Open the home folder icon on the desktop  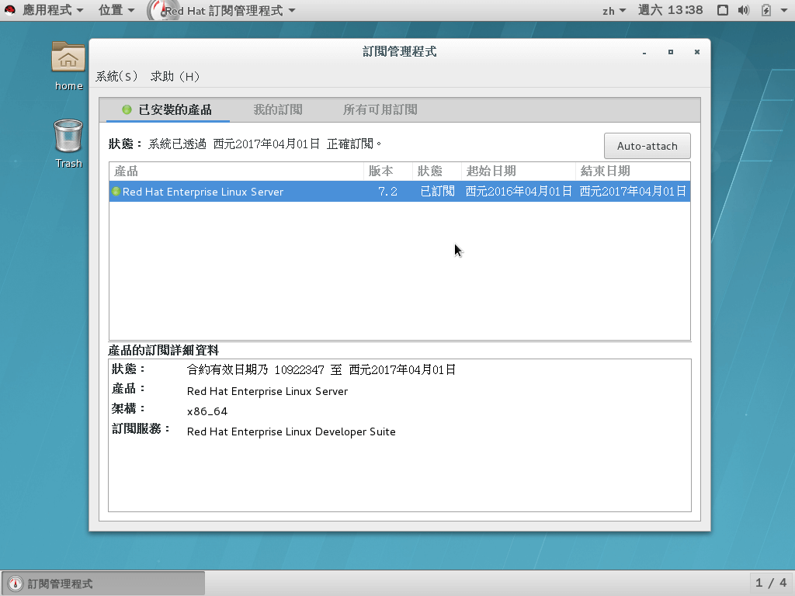pos(68,58)
